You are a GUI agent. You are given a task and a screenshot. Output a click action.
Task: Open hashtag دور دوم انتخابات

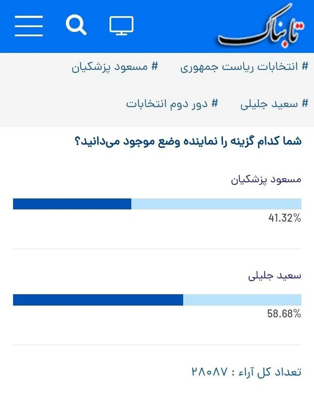(172, 104)
